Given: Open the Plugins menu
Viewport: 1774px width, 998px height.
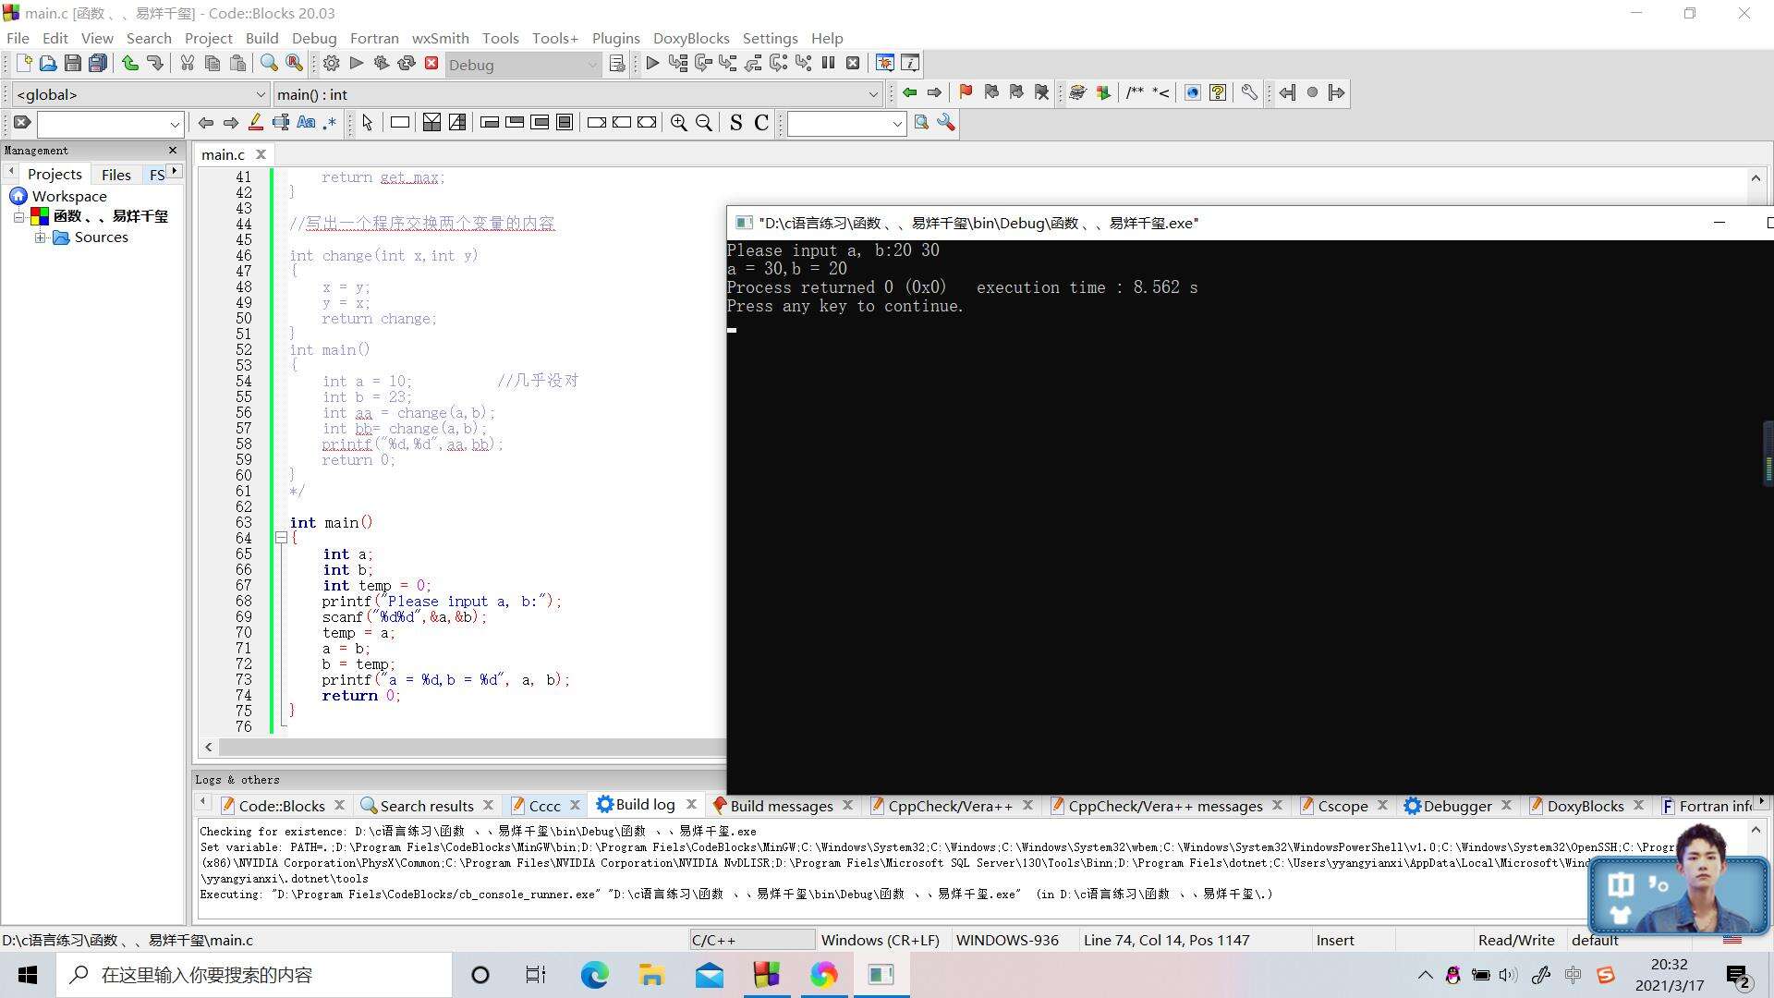Looking at the screenshot, I should click(615, 38).
